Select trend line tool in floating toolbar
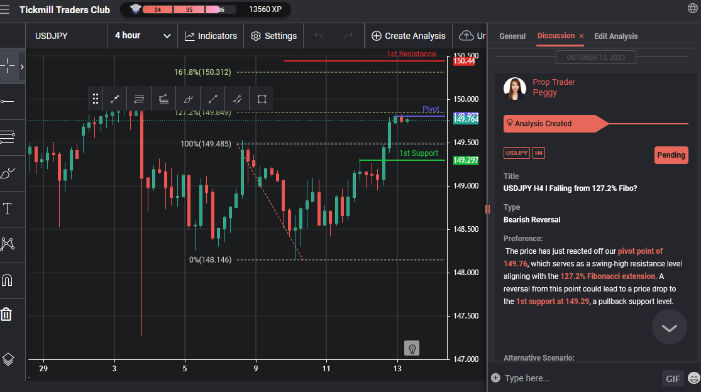 (115, 99)
